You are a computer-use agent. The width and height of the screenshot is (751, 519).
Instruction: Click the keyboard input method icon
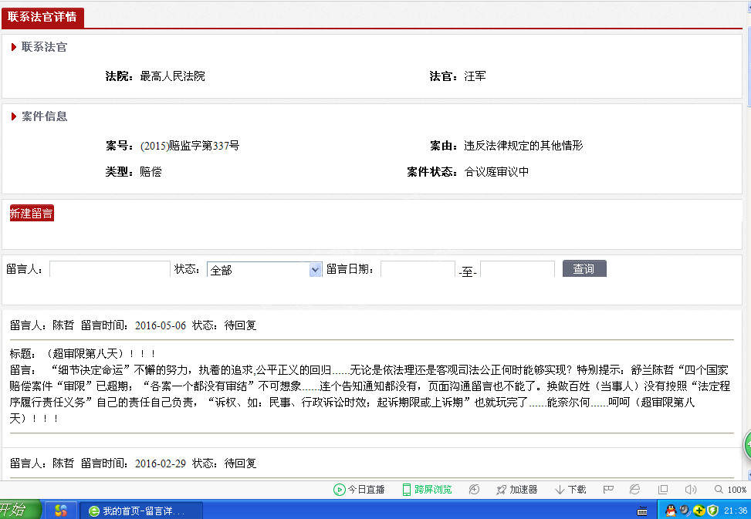click(x=642, y=511)
